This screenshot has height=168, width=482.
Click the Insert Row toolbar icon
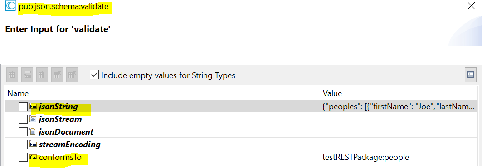(27, 75)
